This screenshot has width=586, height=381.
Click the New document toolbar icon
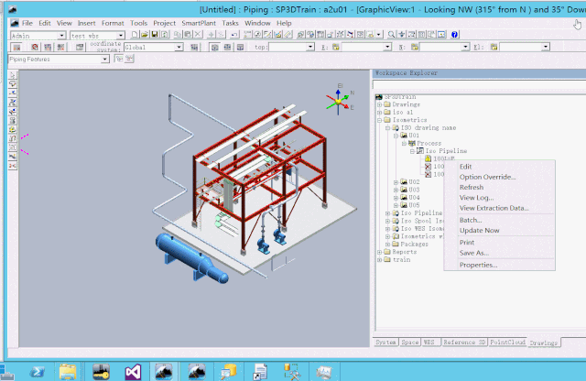(x=135, y=35)
